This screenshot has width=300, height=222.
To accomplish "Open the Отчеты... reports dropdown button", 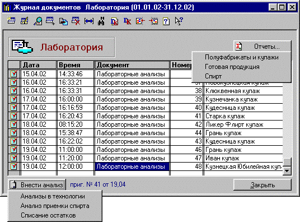I will [x=262, y=47].
